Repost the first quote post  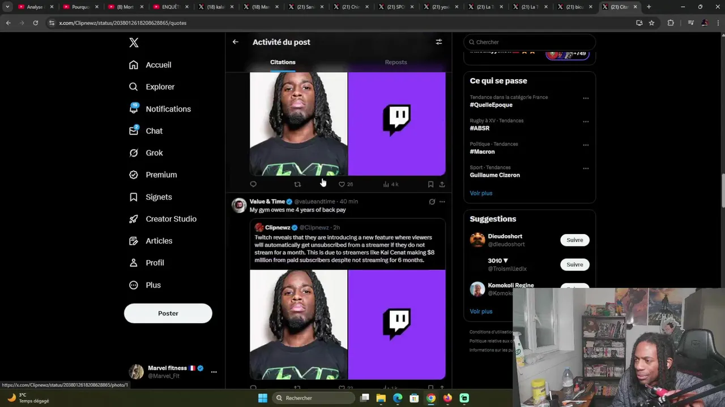point(297,184)
